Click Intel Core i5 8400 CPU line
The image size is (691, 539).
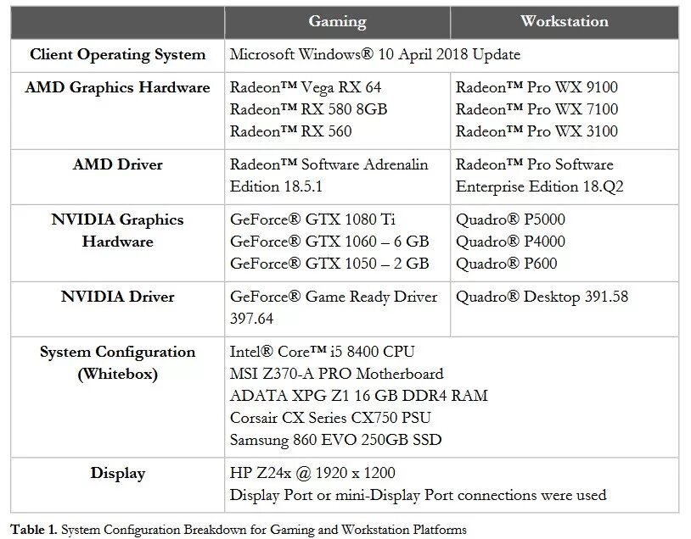[322, 352]
